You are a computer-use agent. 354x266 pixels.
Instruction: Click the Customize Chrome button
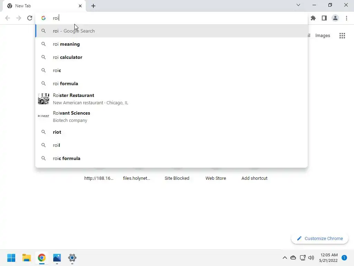(320, 238)
